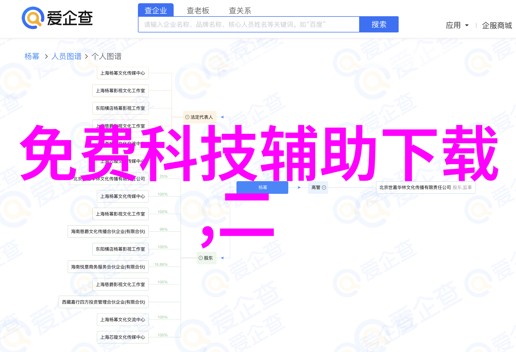Open 上海芯璇文化传媒中心 in 股东 branch
This screenshot has width=516, height=352.
[x=123, y=337]
